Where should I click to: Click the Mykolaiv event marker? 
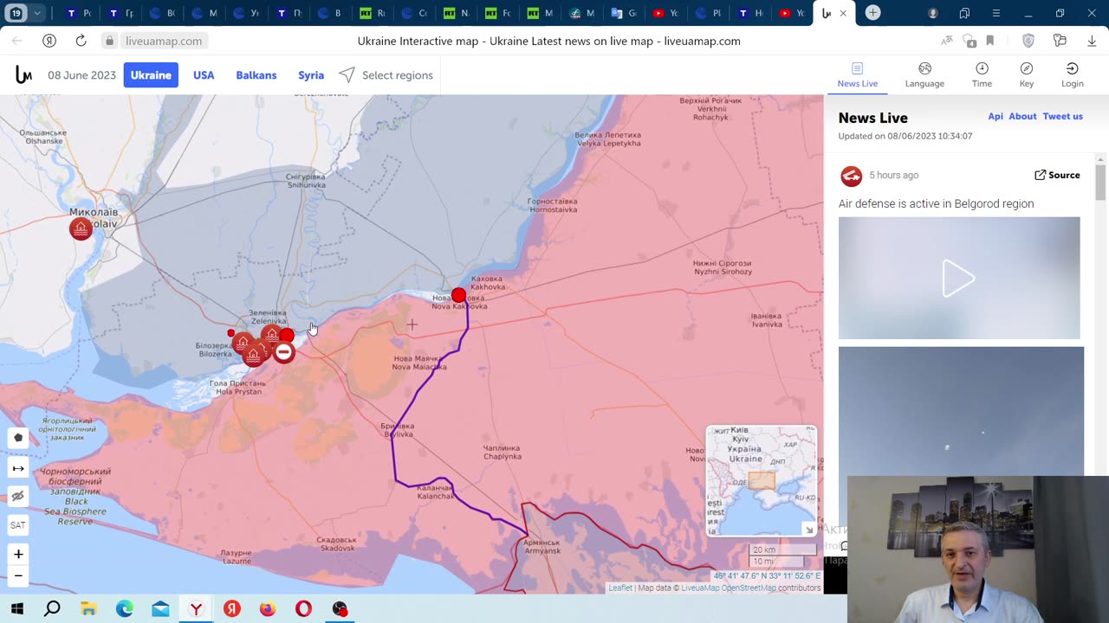tap(81, 228)
